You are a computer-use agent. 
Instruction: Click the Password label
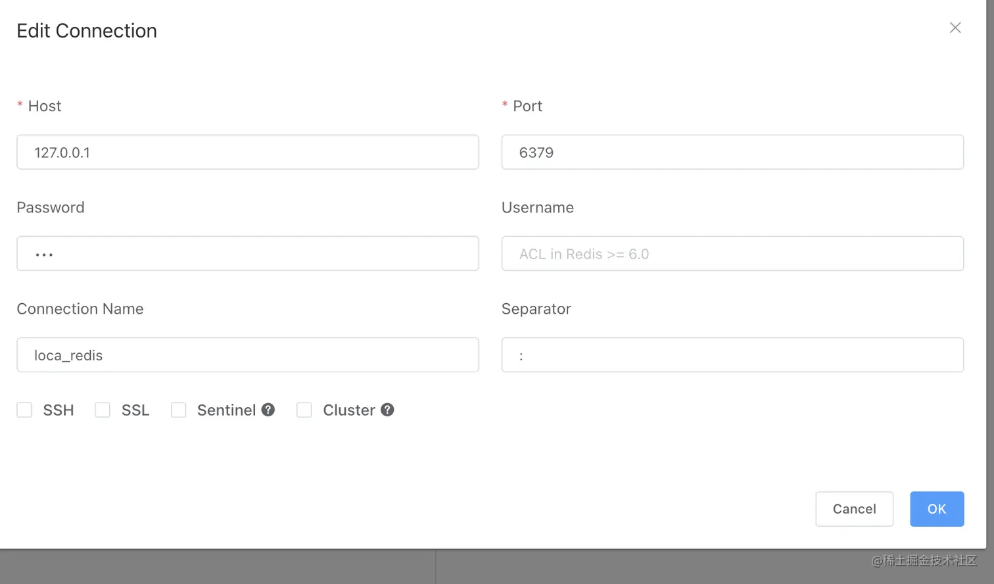click(51, 207)
